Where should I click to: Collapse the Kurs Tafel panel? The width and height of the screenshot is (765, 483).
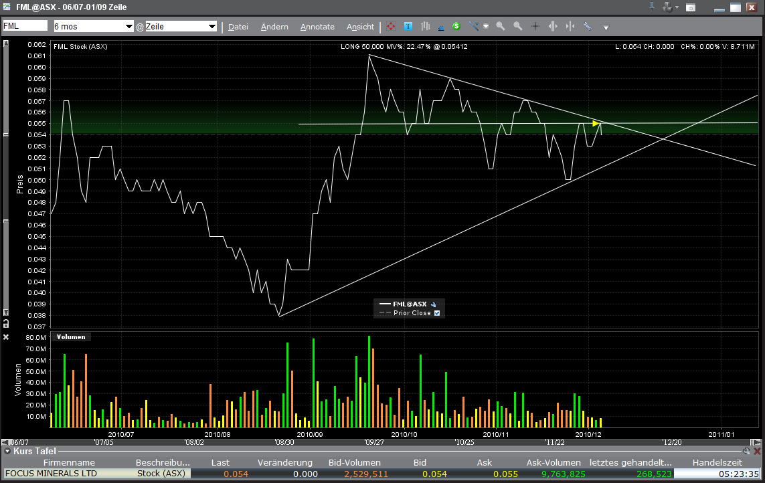pyautogui.click(x=7, y=452)
